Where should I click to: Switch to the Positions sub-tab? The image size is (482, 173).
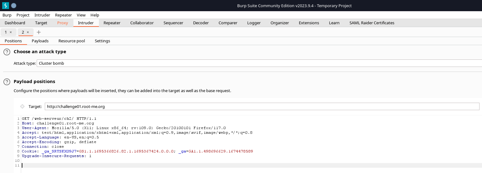(x=13, y=41)
